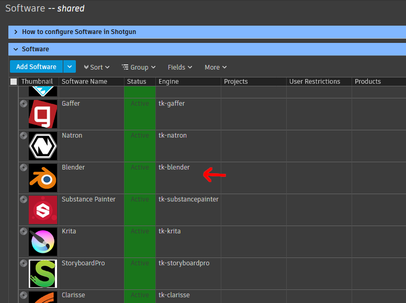Open the More dropdown menu
406x303 pixels.
[216, 68]
